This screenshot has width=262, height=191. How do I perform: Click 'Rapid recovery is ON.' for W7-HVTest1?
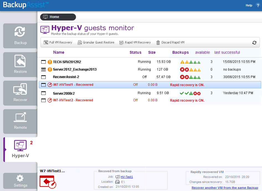pyautogui.click(x=187, y=85)
